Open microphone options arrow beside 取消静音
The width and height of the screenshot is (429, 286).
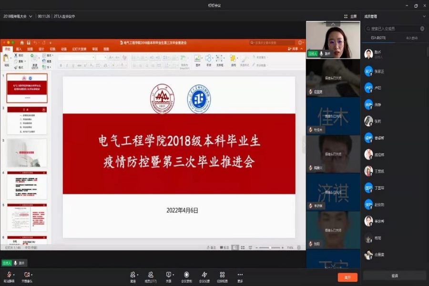[14, 275]
